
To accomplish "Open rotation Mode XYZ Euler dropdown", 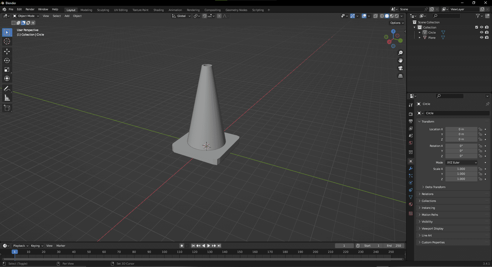I will click(x=461, y=163).
